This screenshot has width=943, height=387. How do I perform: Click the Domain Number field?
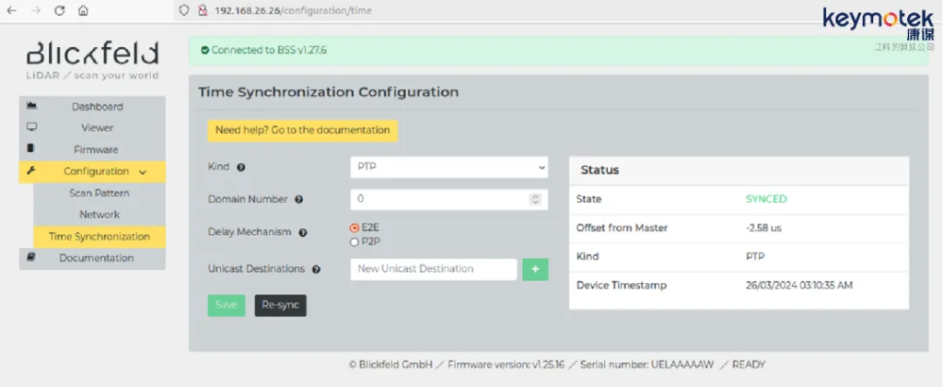pyautogui.click(x=448, y=199)
